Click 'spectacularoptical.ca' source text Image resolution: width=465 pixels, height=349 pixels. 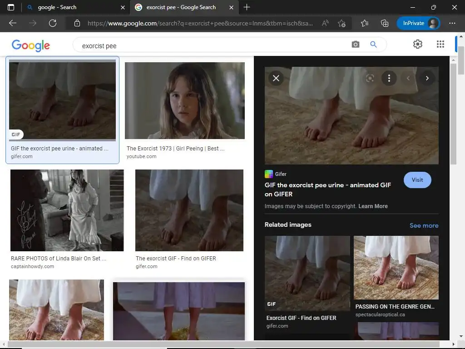pos(380,314)
